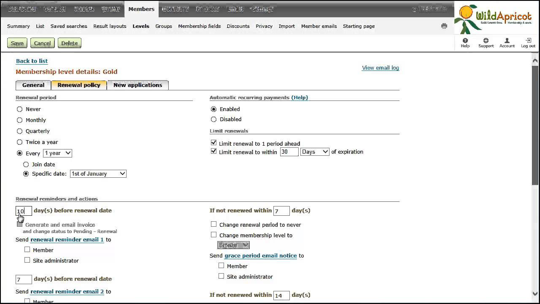Select the Twice a year option
The height and width of the screenshot is (304, 540).
tap(19, 142)
